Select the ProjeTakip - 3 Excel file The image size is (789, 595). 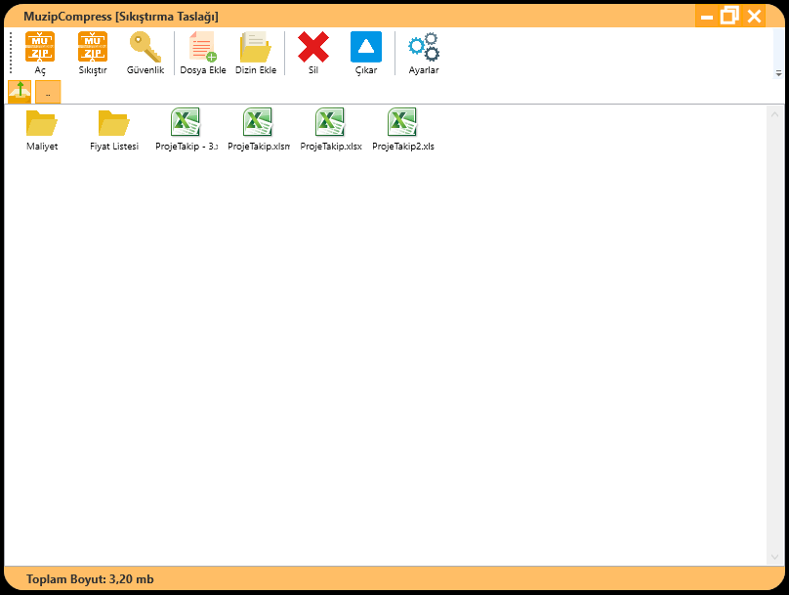tap(187, 130)
